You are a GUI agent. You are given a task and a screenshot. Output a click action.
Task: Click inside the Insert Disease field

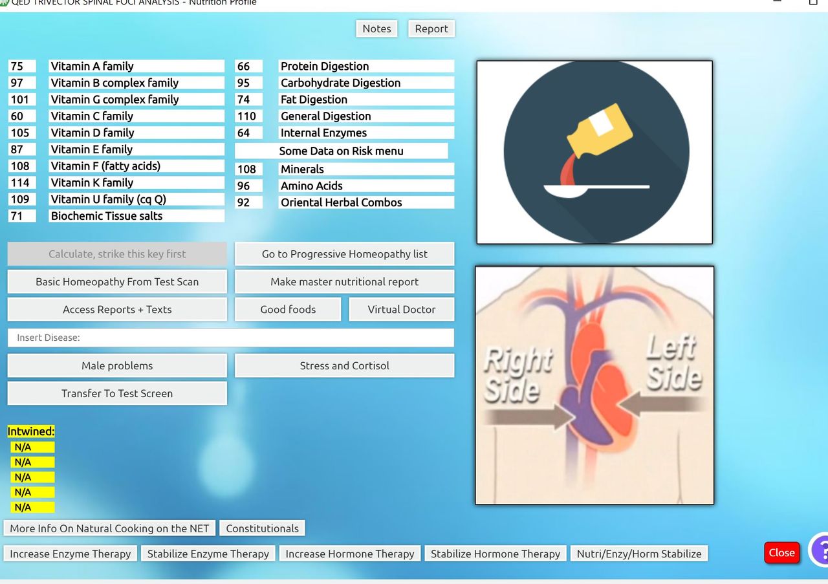click(x=231, y=338)
